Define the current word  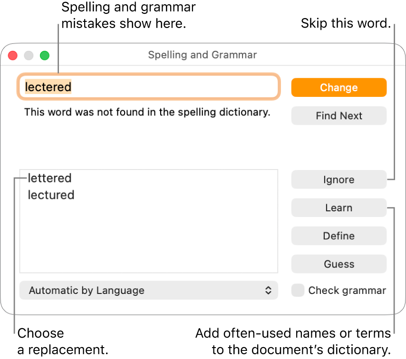(338, 236)
